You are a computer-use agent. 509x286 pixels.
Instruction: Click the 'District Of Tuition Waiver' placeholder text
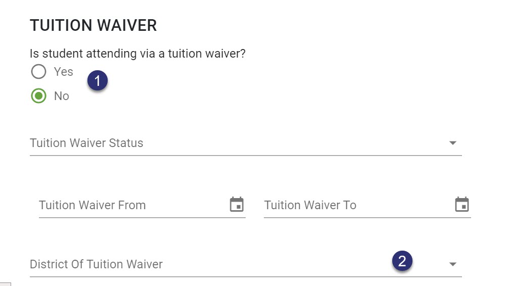point(96,264)
